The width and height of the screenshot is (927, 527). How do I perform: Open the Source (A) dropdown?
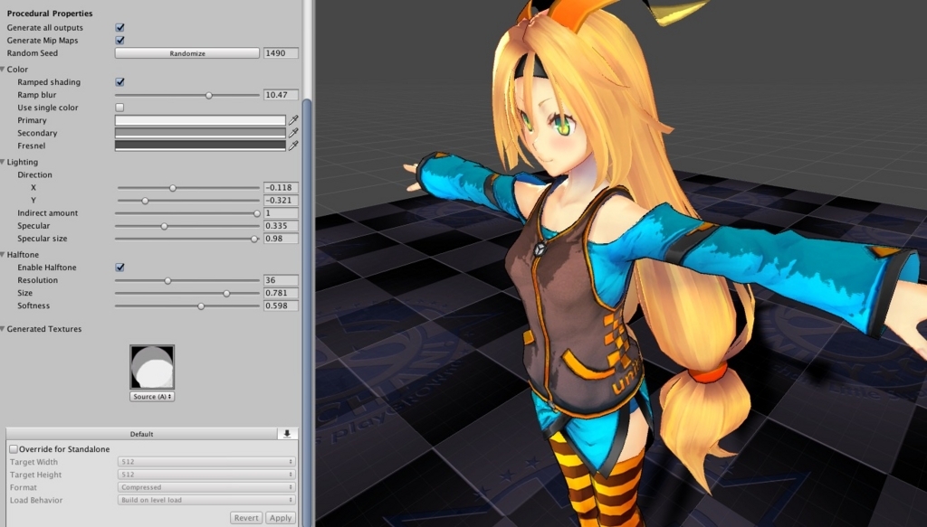tap(152, 397)
